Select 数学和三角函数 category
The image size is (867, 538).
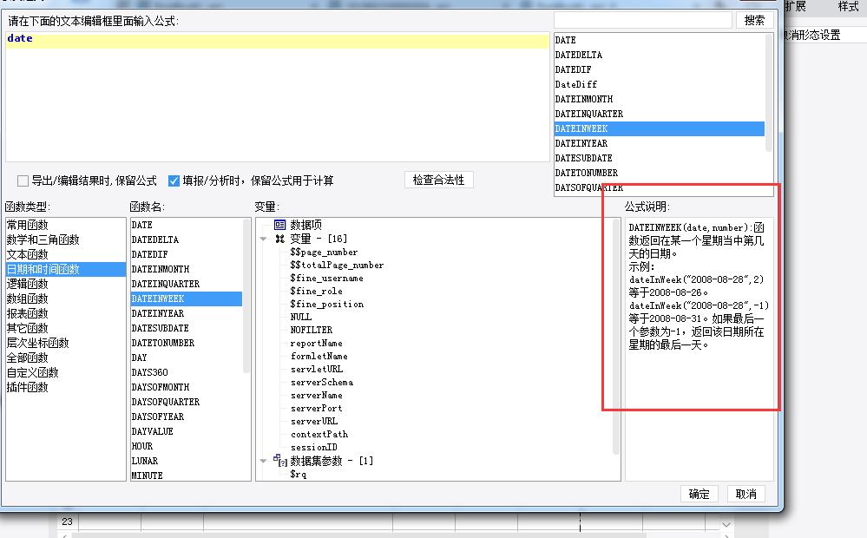[43, 239]
